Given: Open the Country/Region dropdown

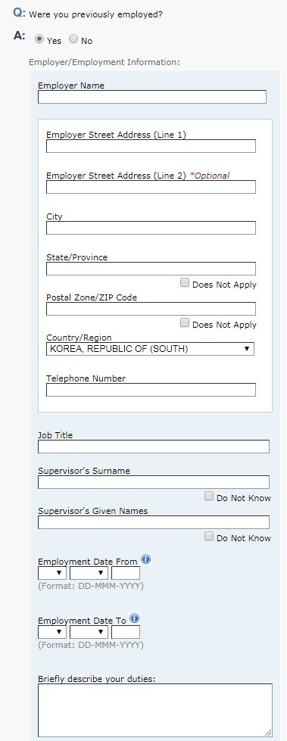Looking at the screenshot, I should coord(151,349).
